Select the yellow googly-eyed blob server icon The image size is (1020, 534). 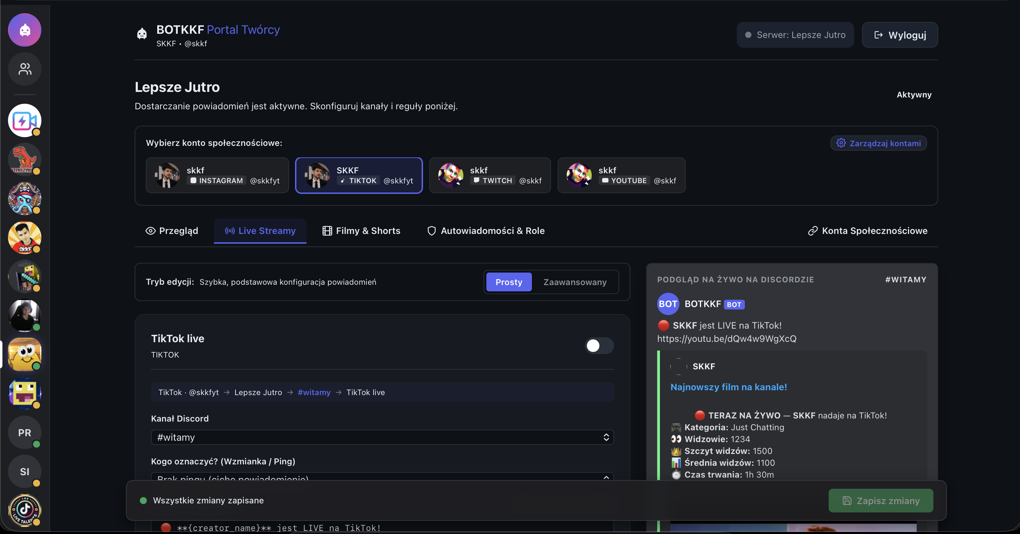(25, 354)
